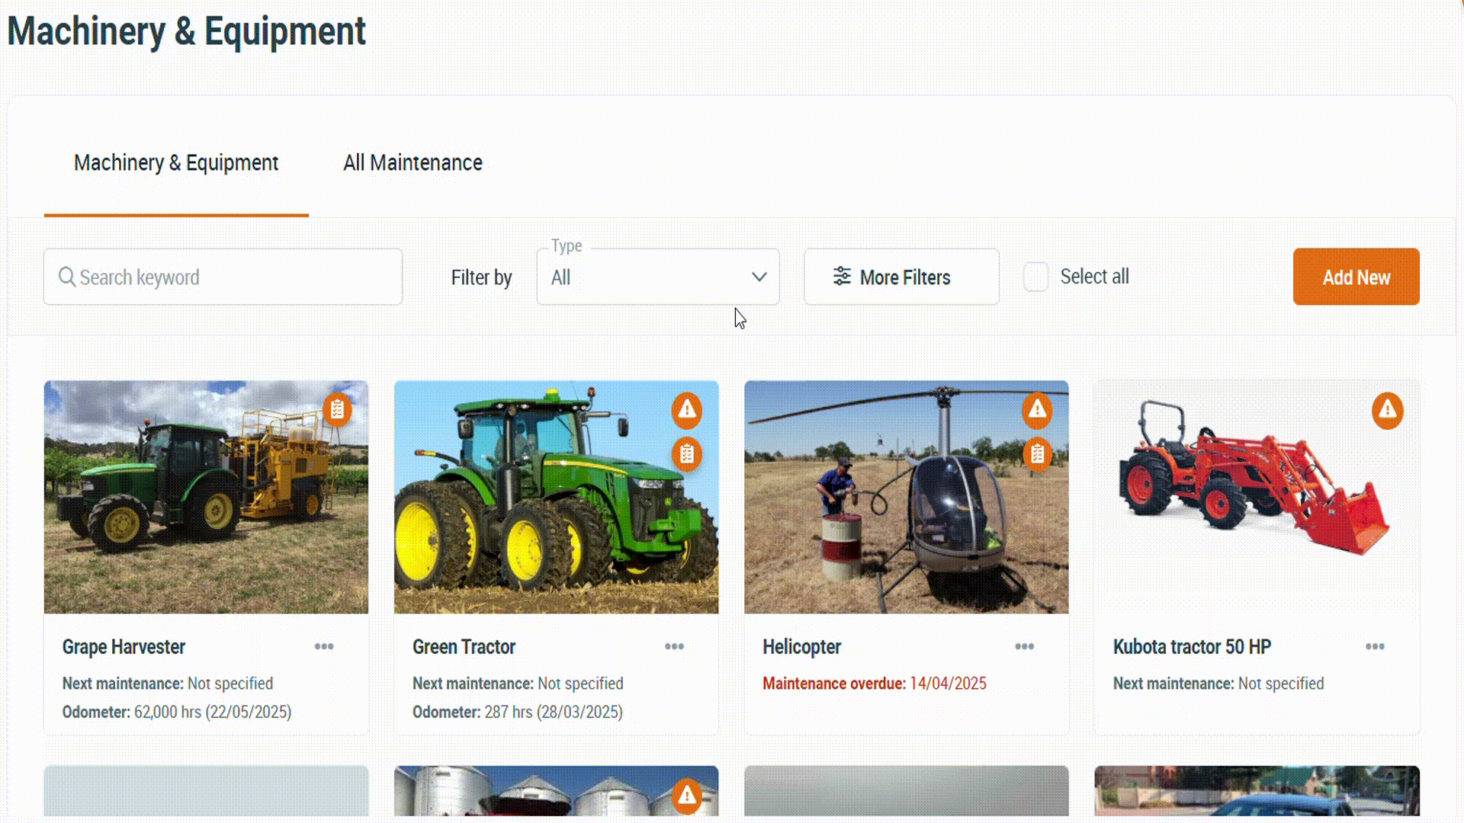Open Grape Harvester three-dot options menu

click(324, 646)
